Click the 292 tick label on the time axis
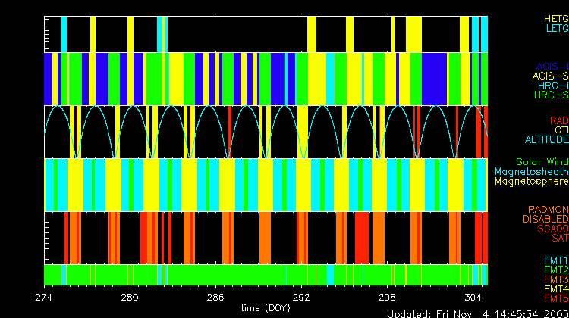This screenshot has width=569, height=318. (302, 297)
